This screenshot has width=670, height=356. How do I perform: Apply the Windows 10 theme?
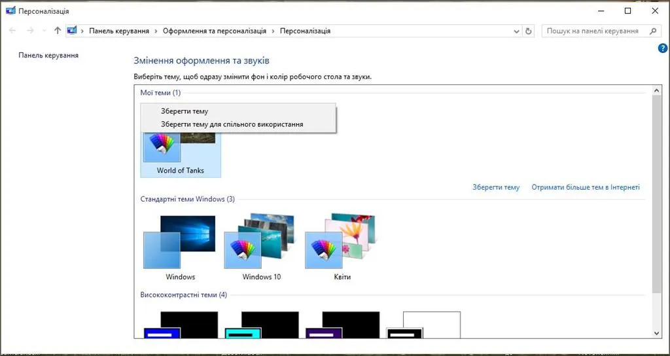click(262, 248)
